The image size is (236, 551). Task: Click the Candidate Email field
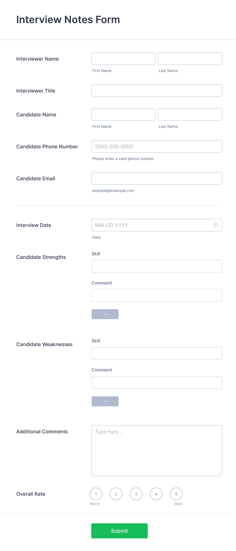click(157, 178)
